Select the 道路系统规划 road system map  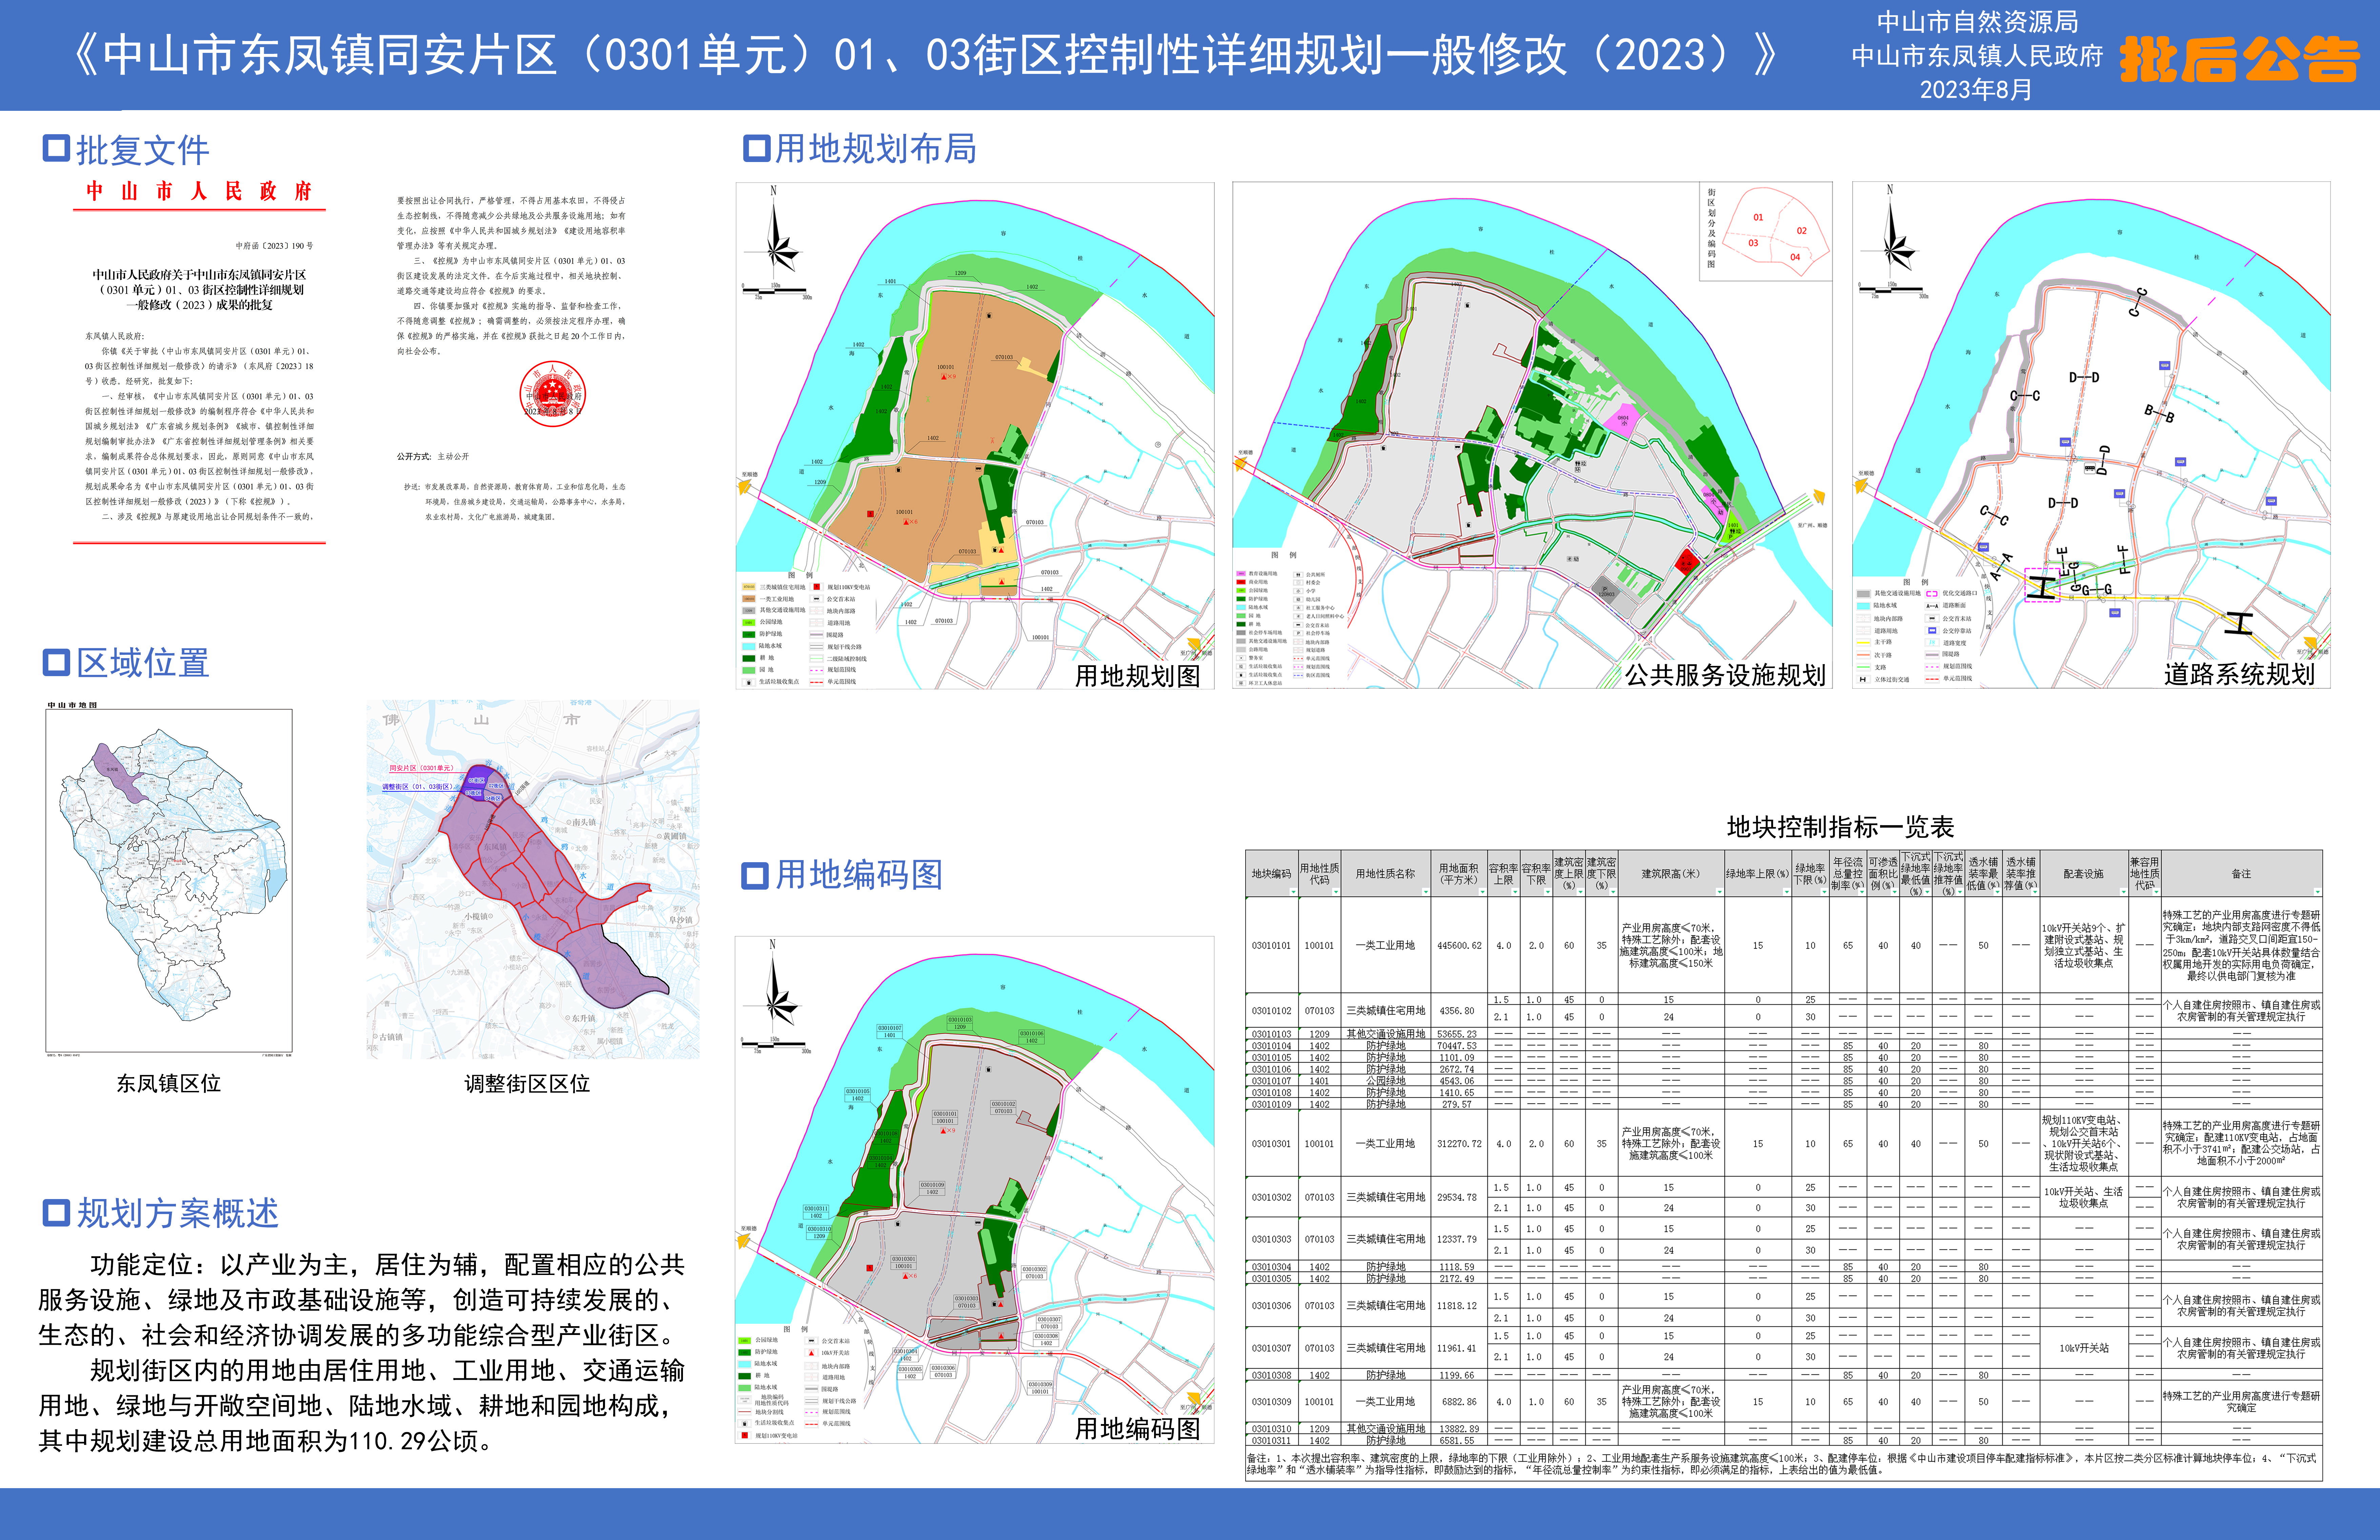2091,435
